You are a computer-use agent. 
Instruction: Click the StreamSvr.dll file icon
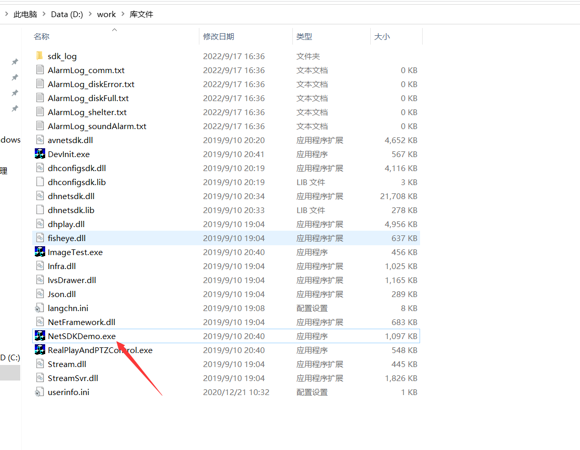pyautogui.click(x=40, y=377)
